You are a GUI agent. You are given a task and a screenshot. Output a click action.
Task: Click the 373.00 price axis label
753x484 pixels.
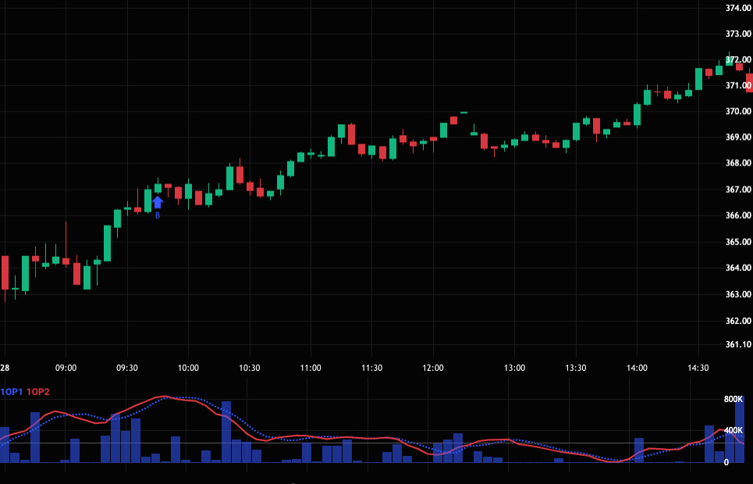pyautogui.click(x=738, y=34)
